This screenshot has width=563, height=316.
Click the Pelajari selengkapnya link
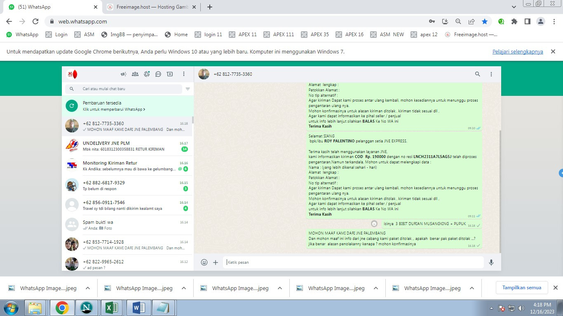click(518, 52)
